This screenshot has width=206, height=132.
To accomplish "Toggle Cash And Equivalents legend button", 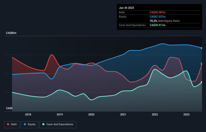I will 58,124.
